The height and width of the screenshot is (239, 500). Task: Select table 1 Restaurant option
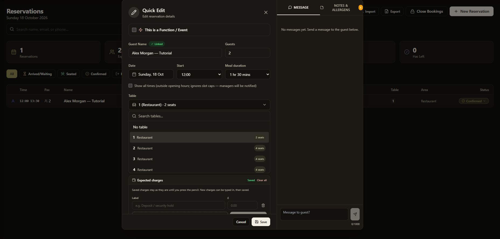point(199,137)
